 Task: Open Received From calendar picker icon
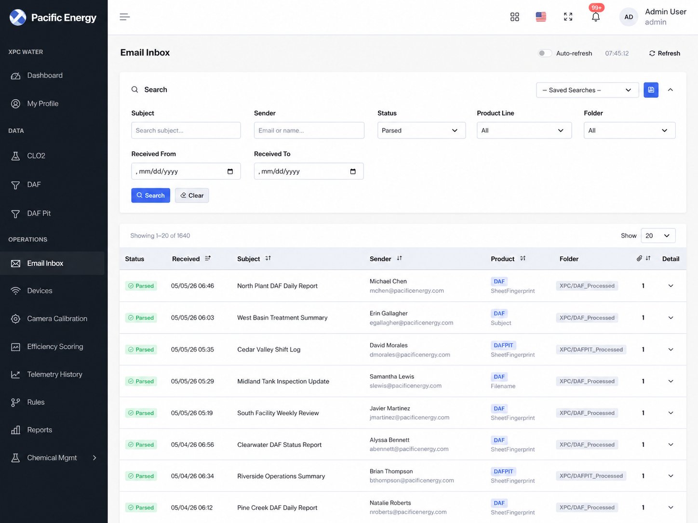230,171
